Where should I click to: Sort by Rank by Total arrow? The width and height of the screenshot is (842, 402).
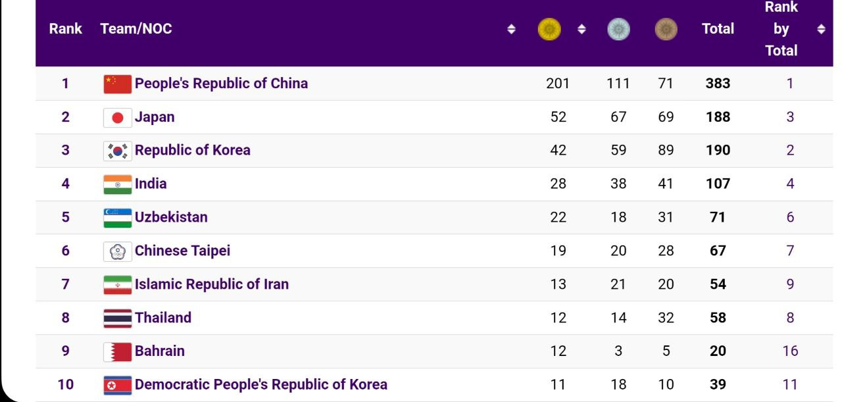(x=820, y=29)
